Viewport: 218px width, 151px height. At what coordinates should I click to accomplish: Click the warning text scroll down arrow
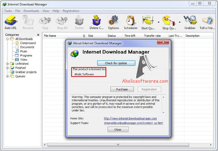coord(163,113)
